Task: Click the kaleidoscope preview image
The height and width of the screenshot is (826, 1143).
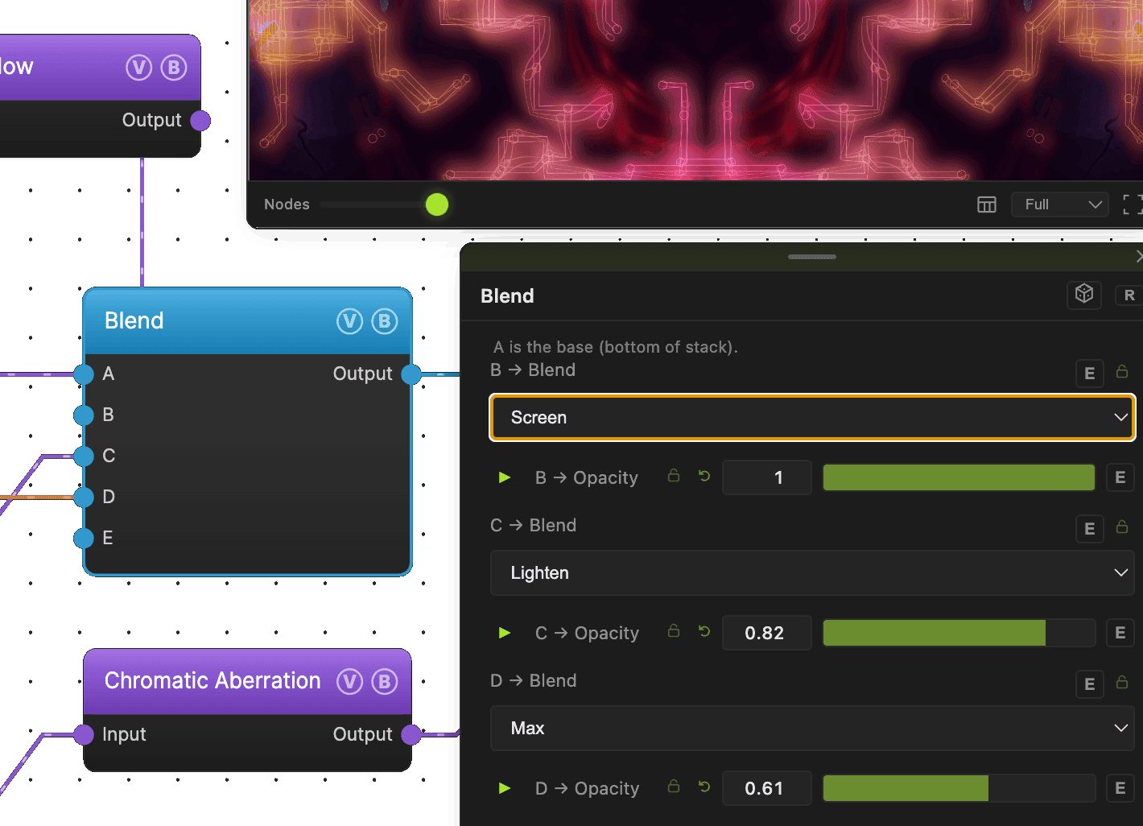Action: pos(696,89)
